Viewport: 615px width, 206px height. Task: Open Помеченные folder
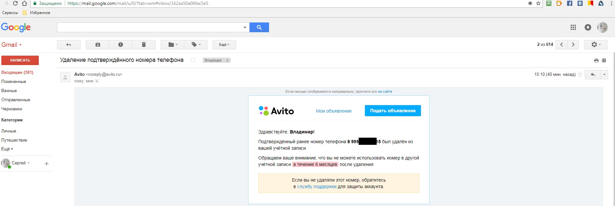point(14,82)
